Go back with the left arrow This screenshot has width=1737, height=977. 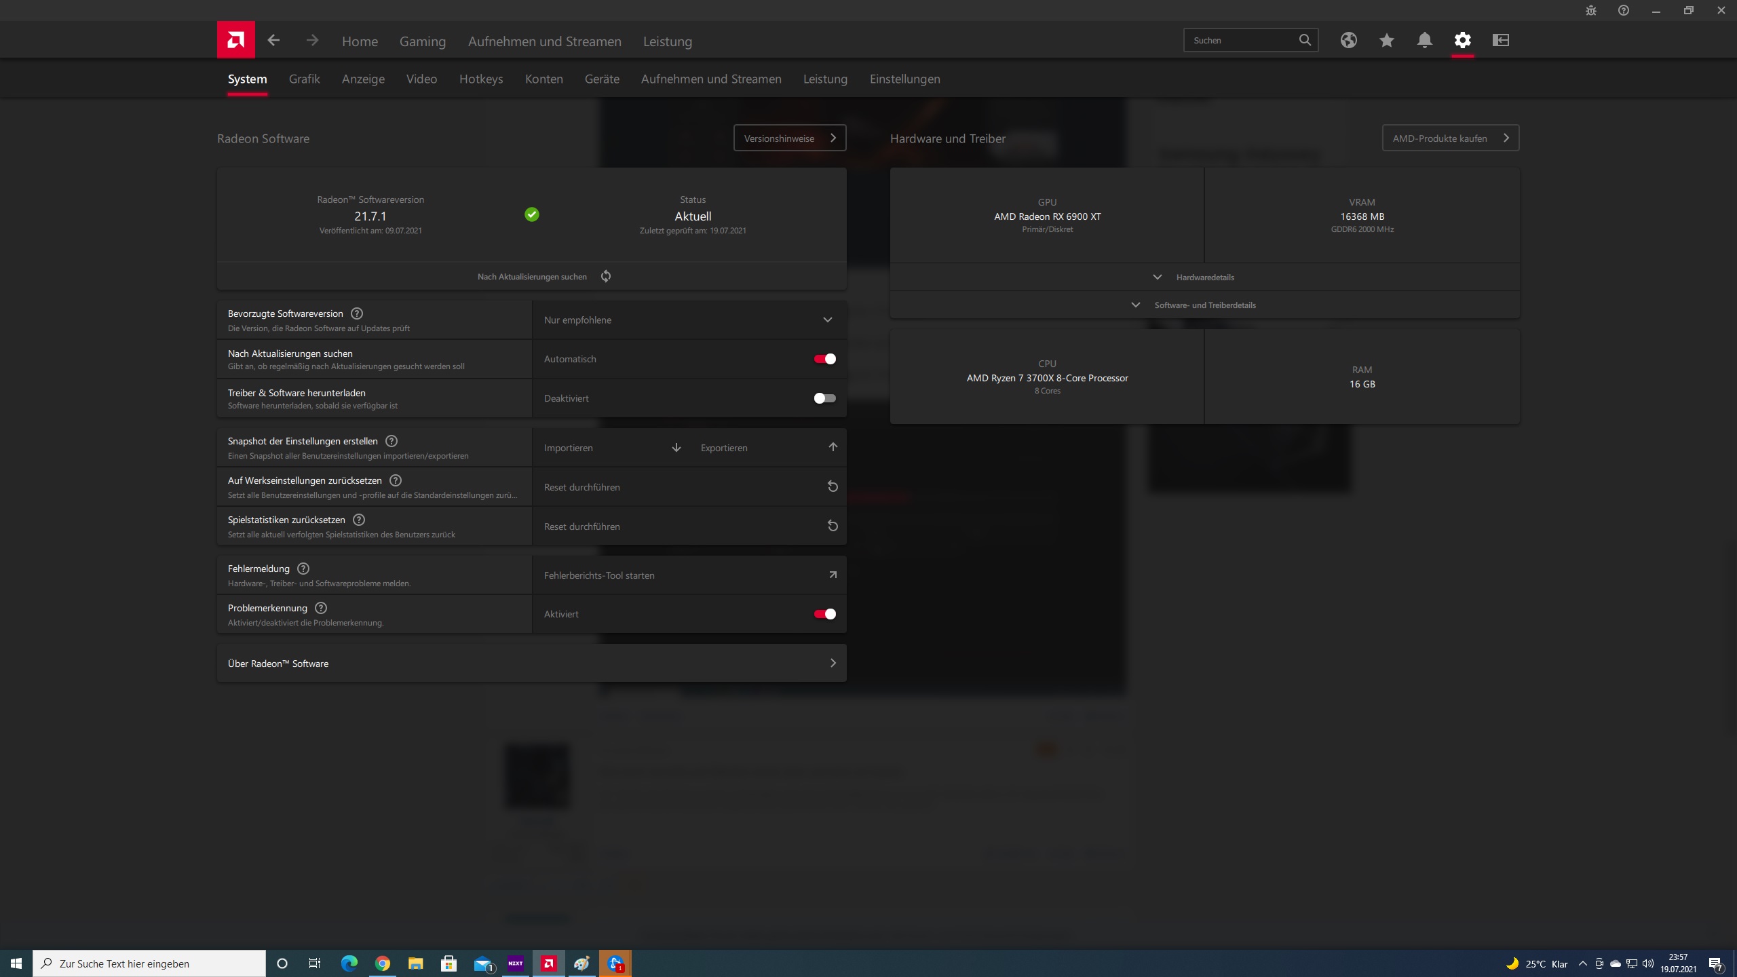[x=273, y=41]
